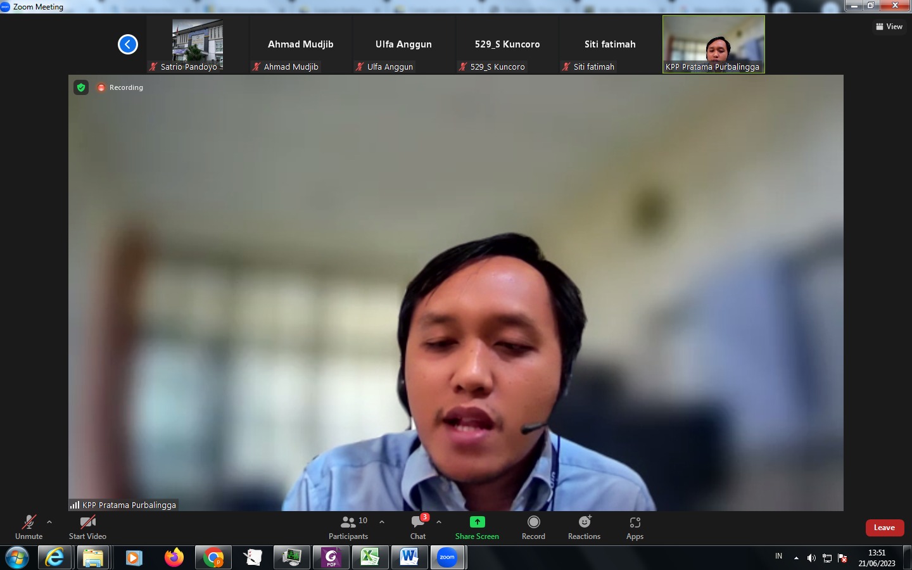Open the Reactions menu
Screen dimensions: 912x570
(x=584, y=527)
